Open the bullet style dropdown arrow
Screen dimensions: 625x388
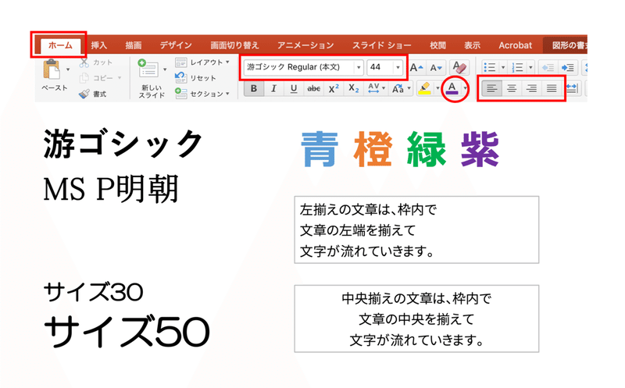[x=502, y=67]
